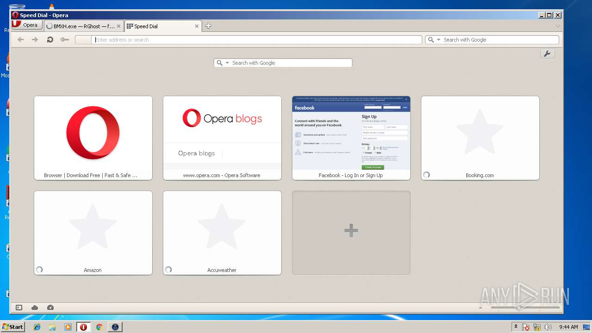Click 'Facebook - Log In or Sign Up' caption
Screen dimensions: 592x333
(351, 175)
